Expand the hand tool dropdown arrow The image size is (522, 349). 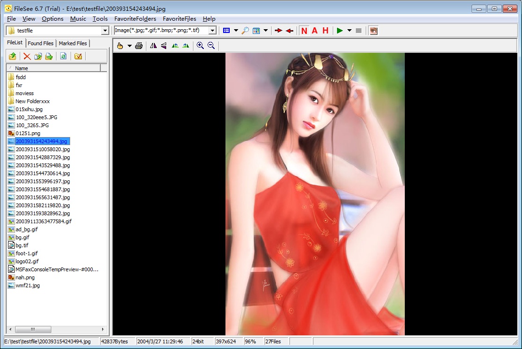point(129,46)
